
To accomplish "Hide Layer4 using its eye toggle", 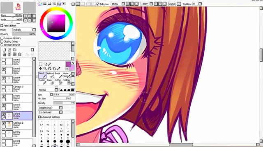I will (4, 78).
